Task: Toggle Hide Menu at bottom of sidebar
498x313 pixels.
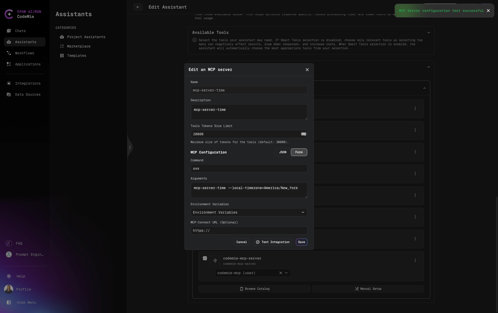Action: 26,302
